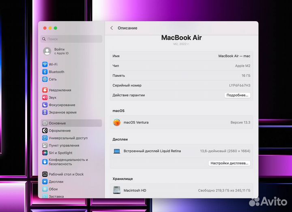This screenshot has height=212, width=292.
Task: Open Оформление appearance icon
Action: coord(45,131)
